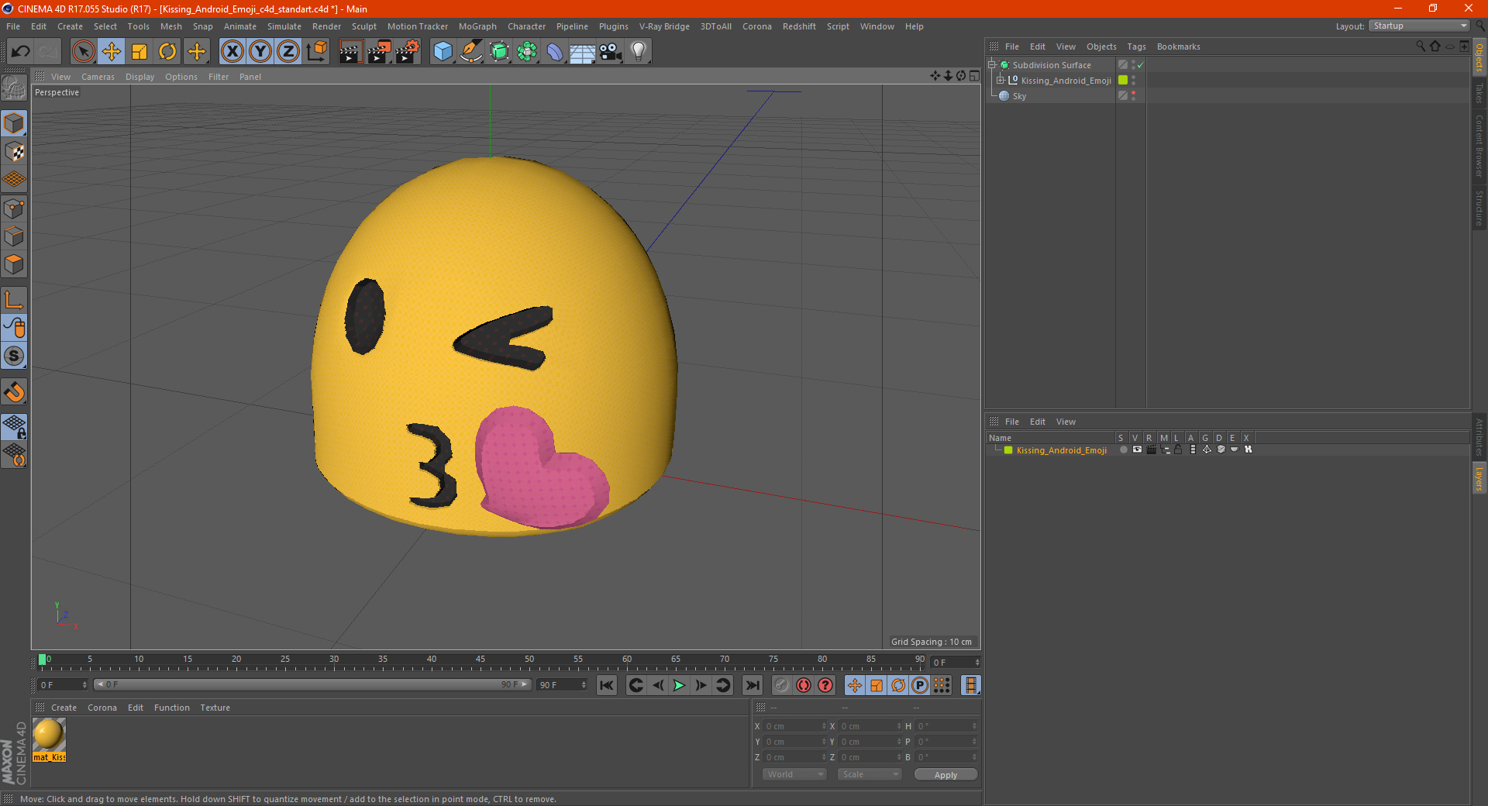This screenshot has width=1488, height=806.
Task: Toggle Subdivision Surface enable checkmark
Action: click(x=1140, y=65)
